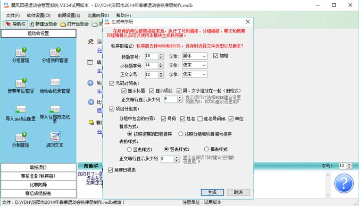
Task: Click 导入运动会配置 icon
Action: 21,114
